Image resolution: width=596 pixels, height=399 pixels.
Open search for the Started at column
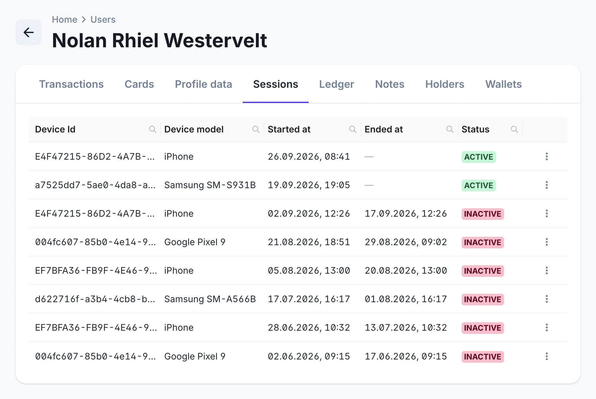tap(352, 129)
